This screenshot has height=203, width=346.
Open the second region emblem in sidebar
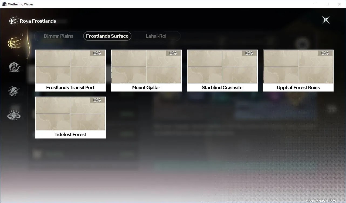click(14, 67)
